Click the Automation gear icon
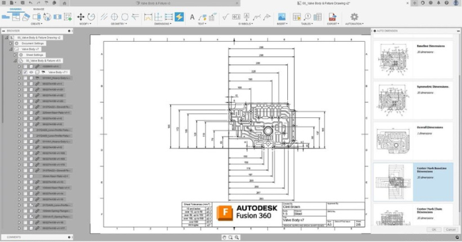Viewport: 462px width, 242px height. point(354,17)
